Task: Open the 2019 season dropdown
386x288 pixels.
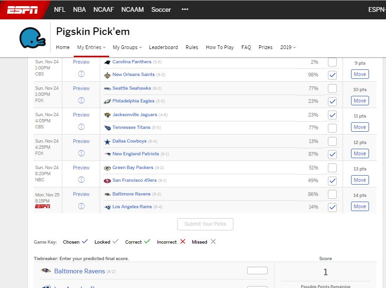Action: [288, 47]
